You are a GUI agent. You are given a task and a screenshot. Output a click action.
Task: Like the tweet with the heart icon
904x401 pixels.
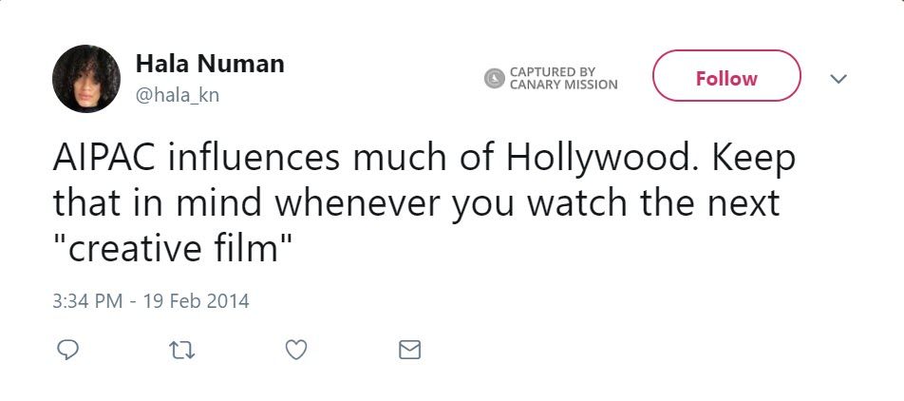coord(296,351)
